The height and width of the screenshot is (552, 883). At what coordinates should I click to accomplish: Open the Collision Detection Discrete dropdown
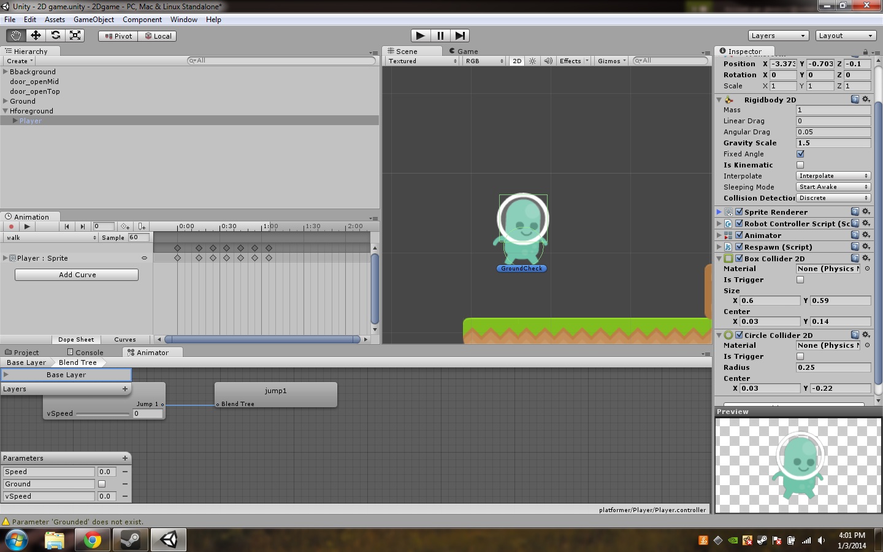833,198
